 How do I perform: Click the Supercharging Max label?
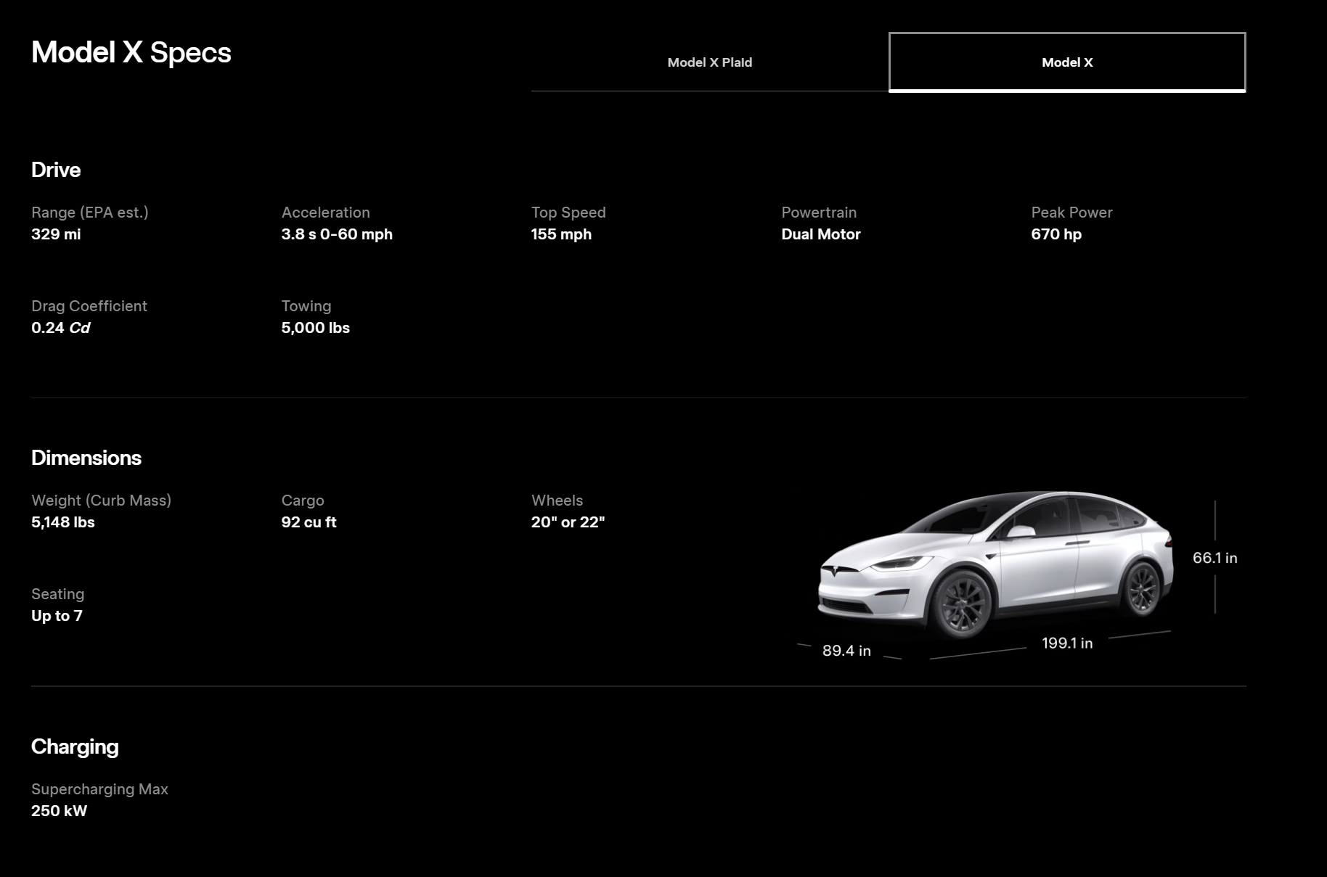click(99, 789)
